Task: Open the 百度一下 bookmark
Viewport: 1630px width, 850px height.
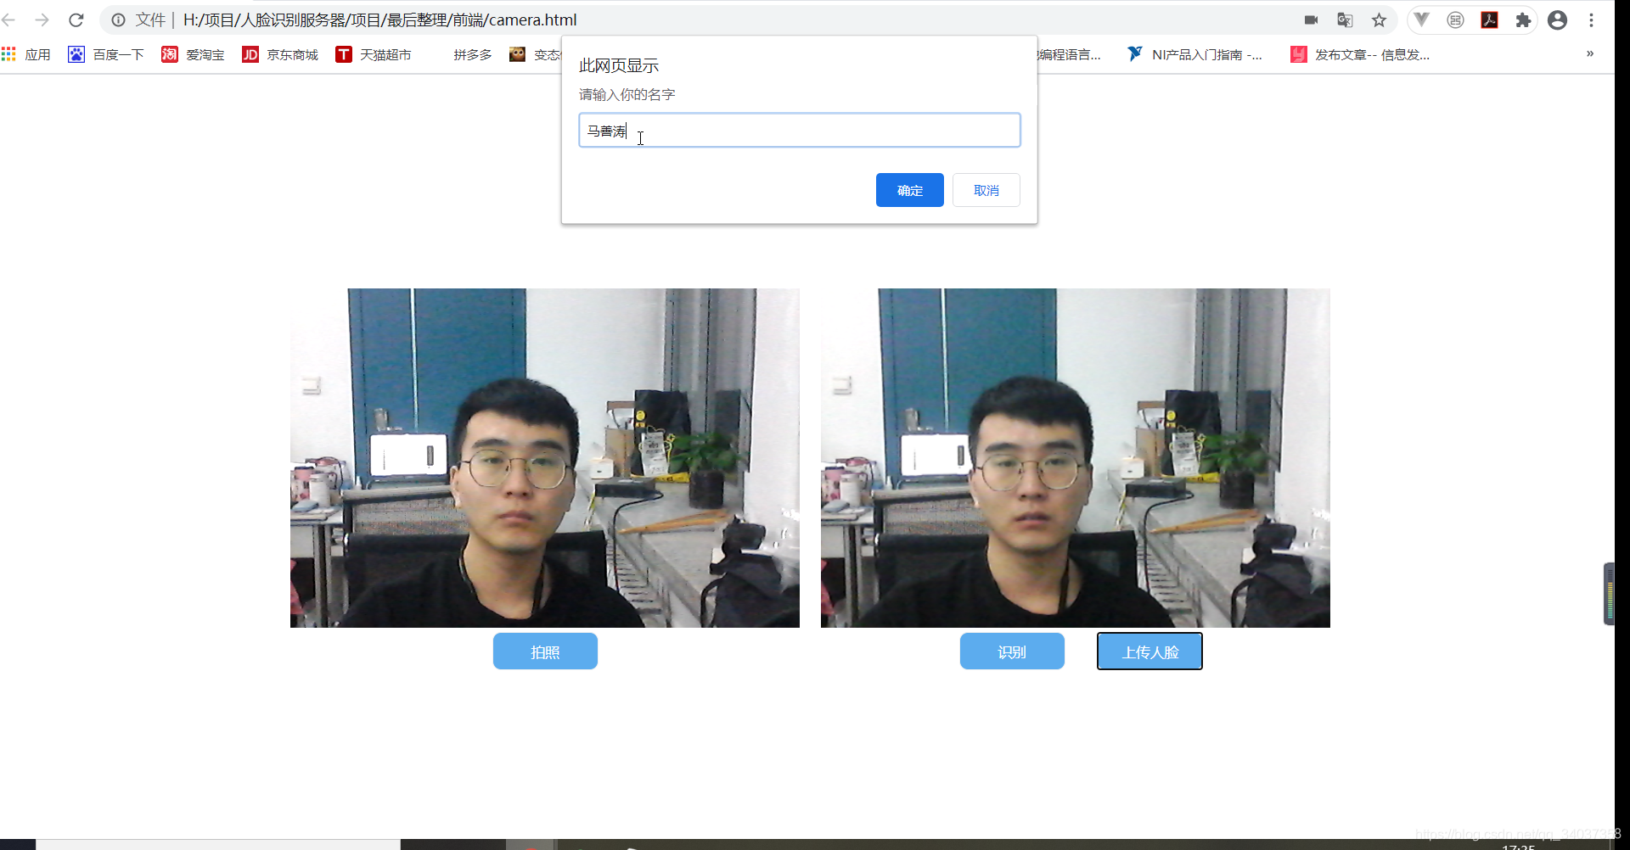Action: click(106, 54)
